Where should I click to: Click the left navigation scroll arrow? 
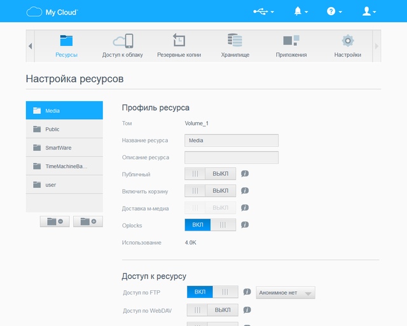[30, 46]
